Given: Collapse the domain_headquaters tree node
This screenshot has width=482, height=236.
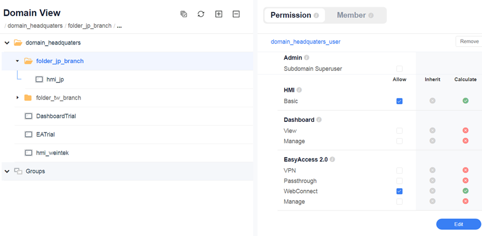Looking at the screenshot, I should point(7,43).
